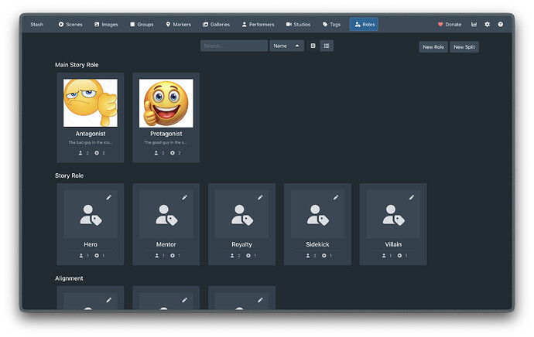This screenshot has height=337, width=534.
Task: Edit the Hero role pencil icon
Action: coord(108,198)
